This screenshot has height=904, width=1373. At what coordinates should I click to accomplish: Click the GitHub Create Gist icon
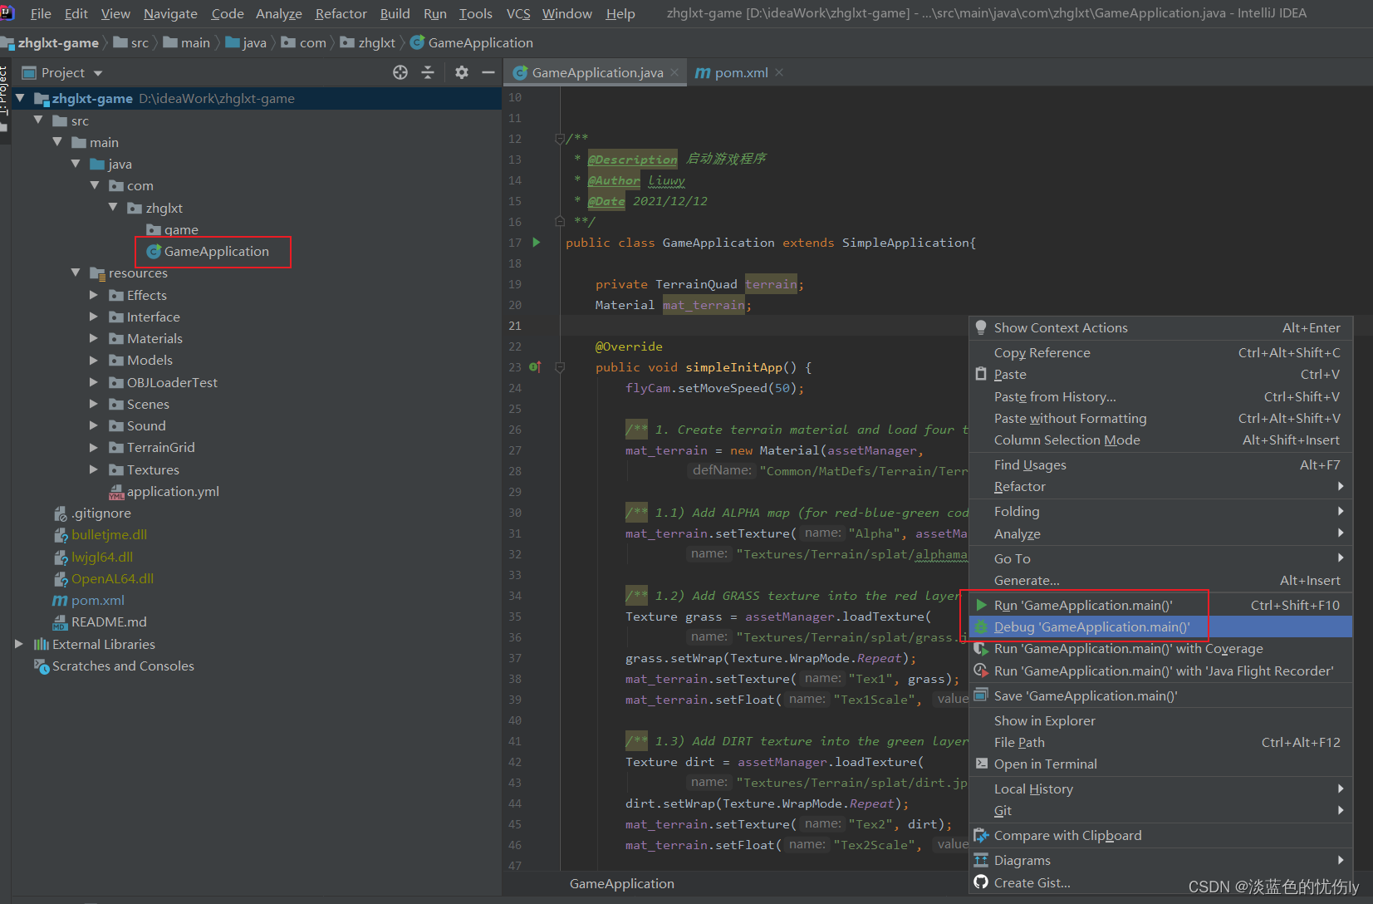click(981, 882)
